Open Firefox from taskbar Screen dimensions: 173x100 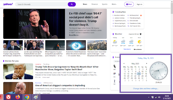click(x=18, y=97)
